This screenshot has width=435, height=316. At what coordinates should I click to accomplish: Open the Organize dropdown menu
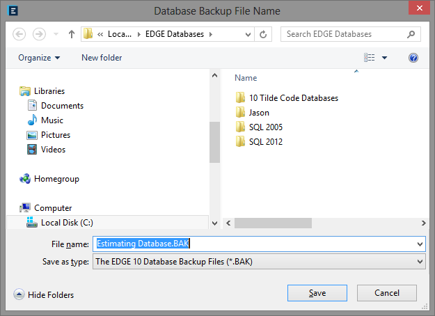39,58
